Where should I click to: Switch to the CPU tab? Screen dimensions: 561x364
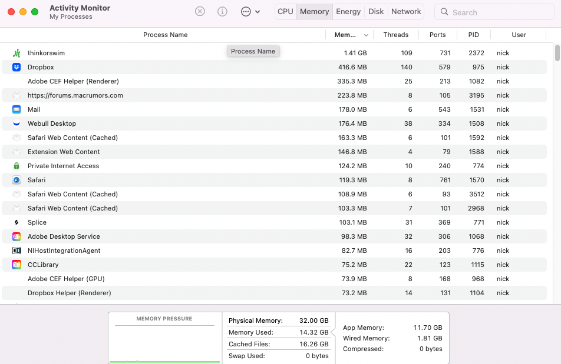[x=285, y=11]
